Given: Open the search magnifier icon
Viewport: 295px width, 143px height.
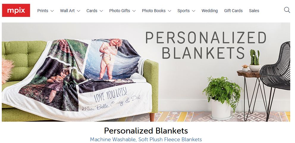Looking at the screenshot, I should tap(287, 10).
